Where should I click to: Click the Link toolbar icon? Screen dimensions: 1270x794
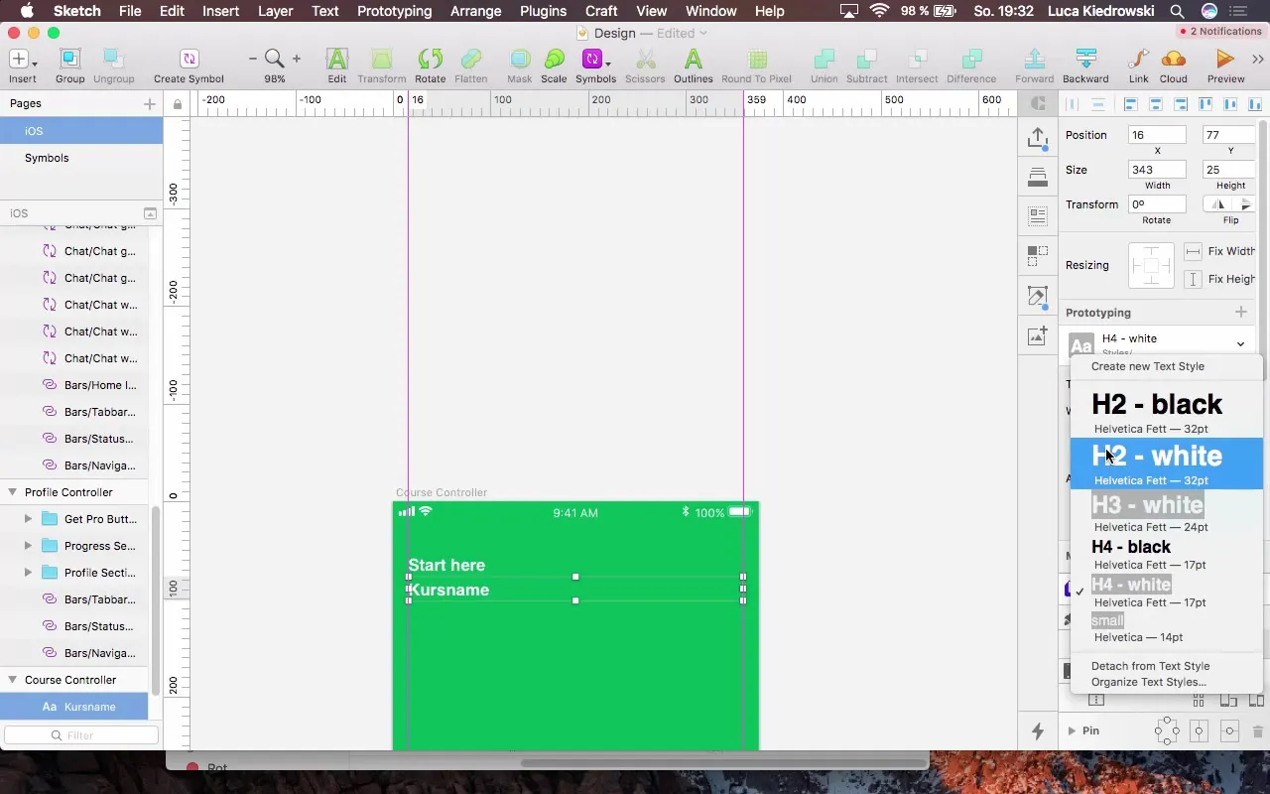coord(1139,66)
